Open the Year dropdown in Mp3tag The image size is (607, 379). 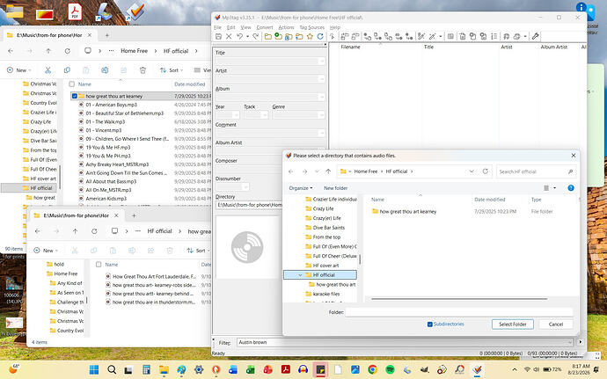click(236, 115)
